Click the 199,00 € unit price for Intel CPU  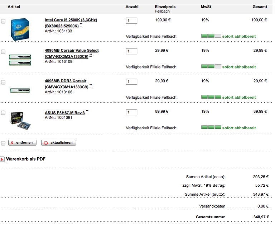pos(163,20)
